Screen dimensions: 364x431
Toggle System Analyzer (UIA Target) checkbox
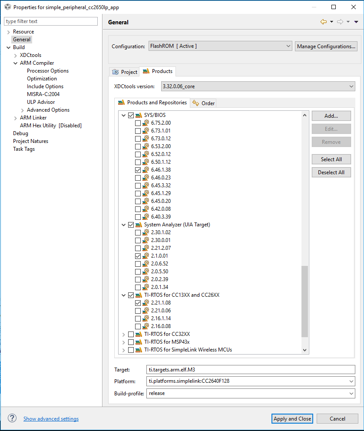pyautogui.click(x=131, y=225)
